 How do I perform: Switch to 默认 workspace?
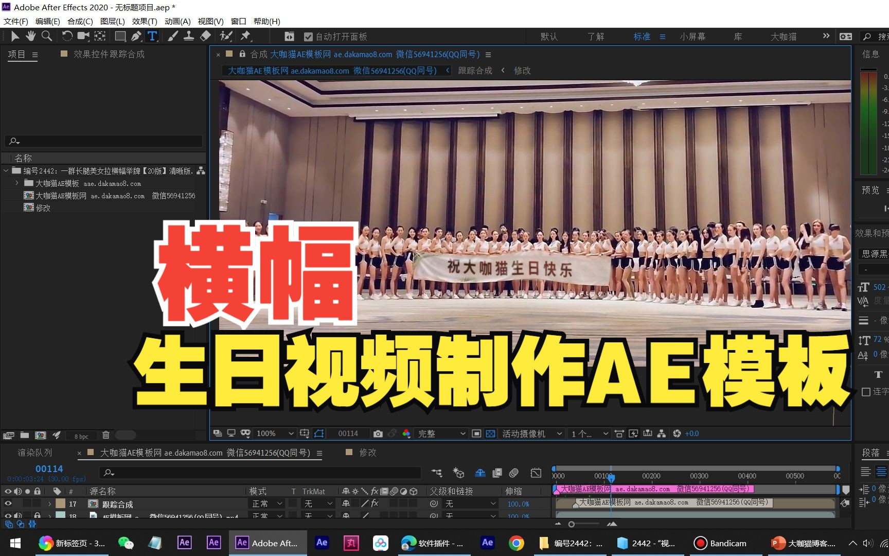point(549,37)
